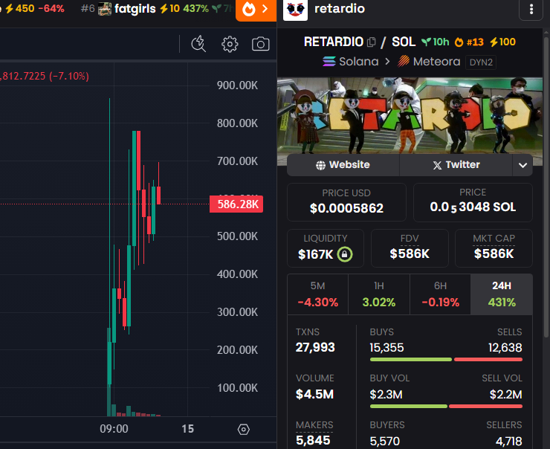
Task: Click the LIQUIDITY $167K value
Action: pyautogui.click(x=315, y=254)
